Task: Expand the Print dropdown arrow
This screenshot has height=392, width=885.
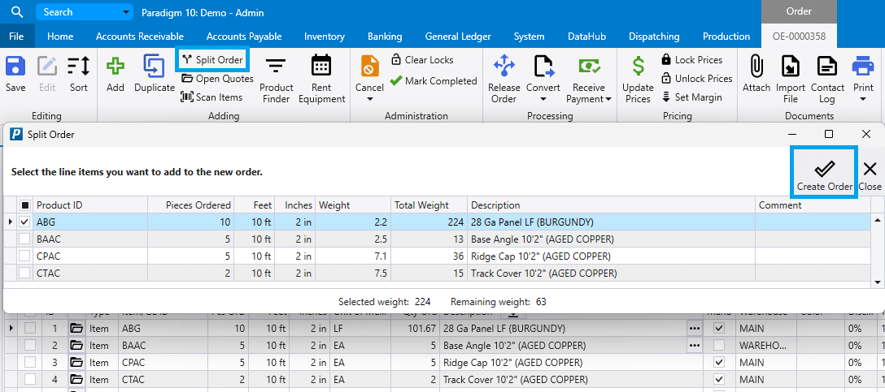Action: 863,100
